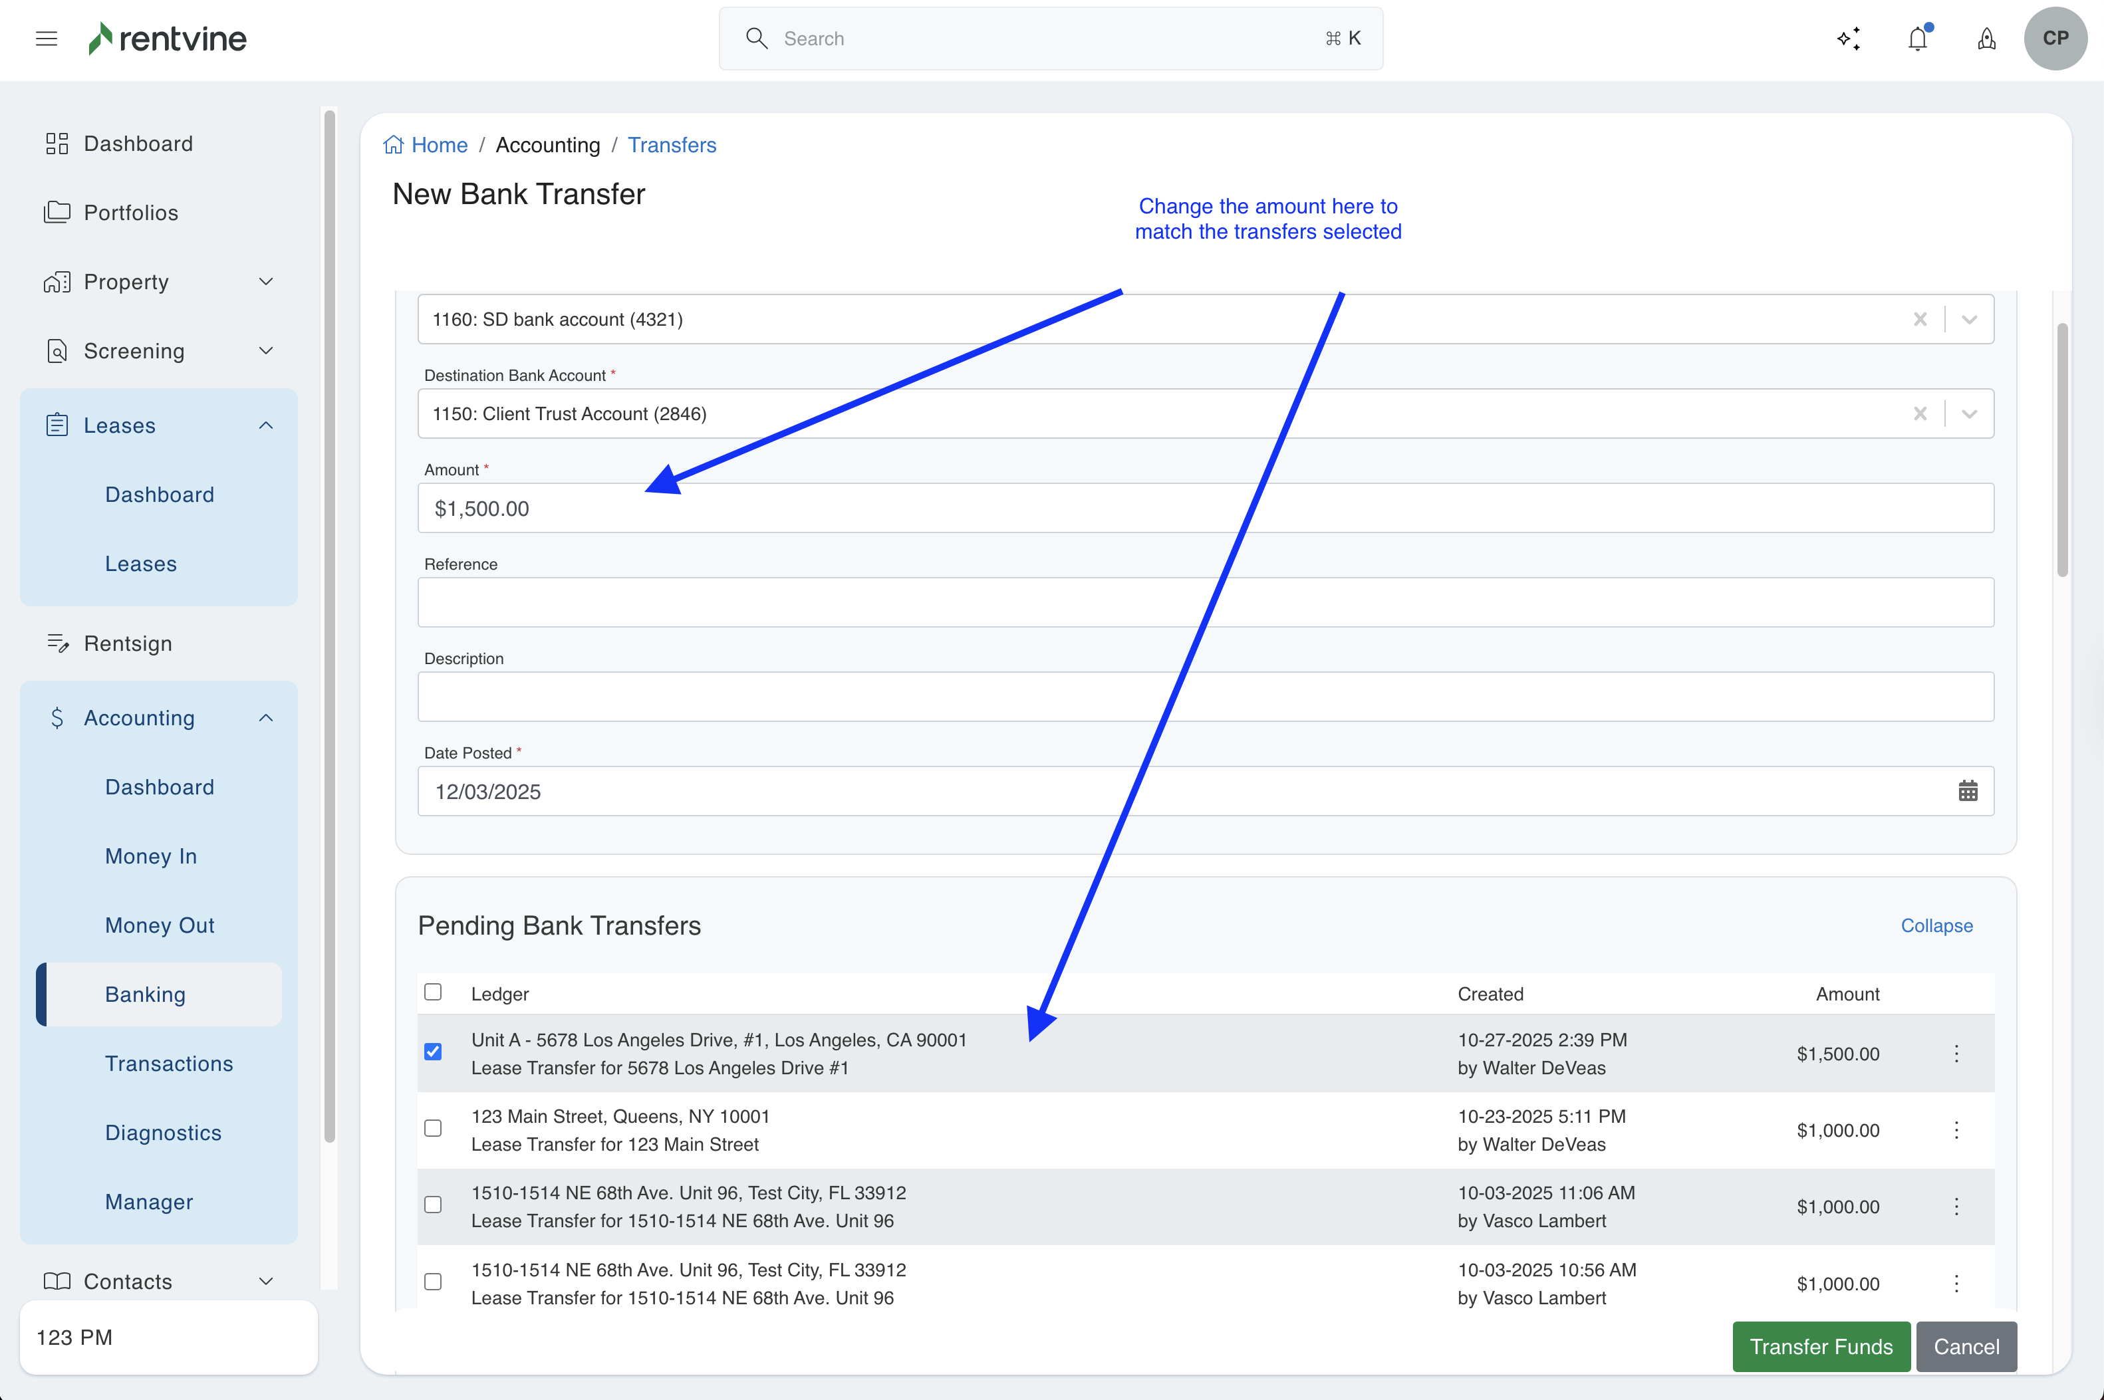The image size is (2104, 1400).
Task: Toggle the select-all Ledger checkbox
Action: click(433, 992)
